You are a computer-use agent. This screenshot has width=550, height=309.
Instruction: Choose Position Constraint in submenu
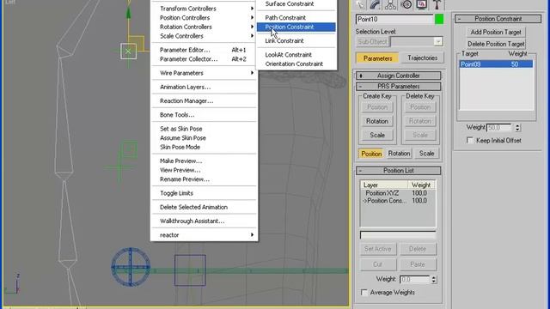pos(296,27)
